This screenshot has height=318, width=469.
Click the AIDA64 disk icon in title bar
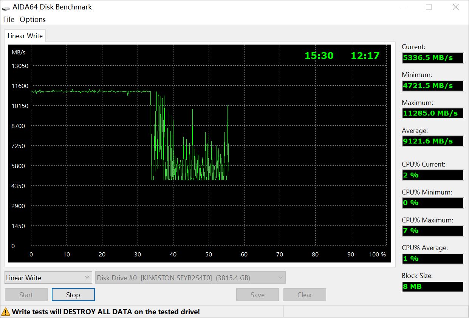[x=6, y=7]
